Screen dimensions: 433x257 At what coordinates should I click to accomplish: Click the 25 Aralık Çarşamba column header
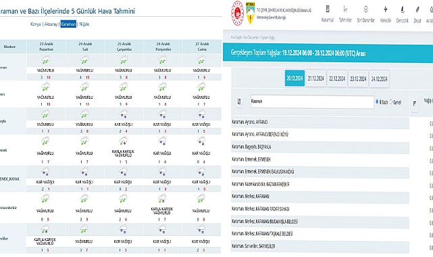124,47
